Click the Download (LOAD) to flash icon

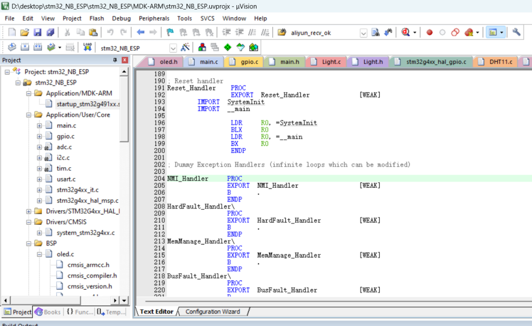click(x=87, y=47)
